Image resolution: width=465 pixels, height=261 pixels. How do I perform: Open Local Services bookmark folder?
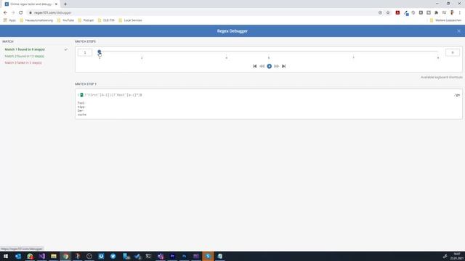[x=130, y=20]
